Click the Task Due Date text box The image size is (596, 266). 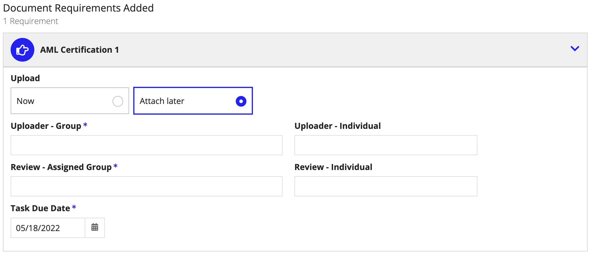click(48, 228)
